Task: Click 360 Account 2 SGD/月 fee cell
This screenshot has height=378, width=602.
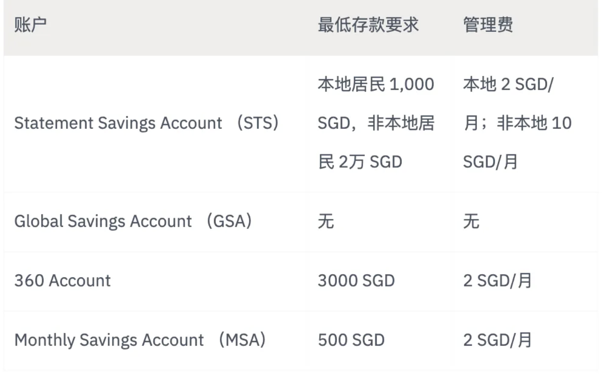Action: (x=497, y=281)
